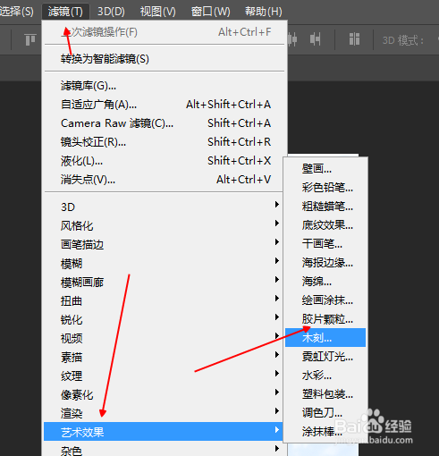Apply the 塑料包装... filter

pyautogui.click(x=325, y=394)
